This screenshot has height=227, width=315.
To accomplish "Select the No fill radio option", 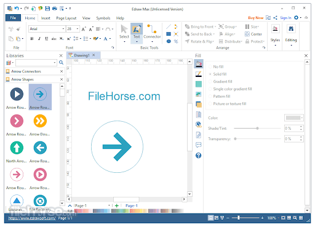I will pyautogui.click(x=216, y=66).
